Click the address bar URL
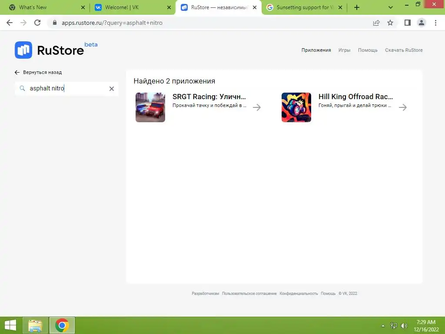This screenshot has height=334, width=445. 112,23
